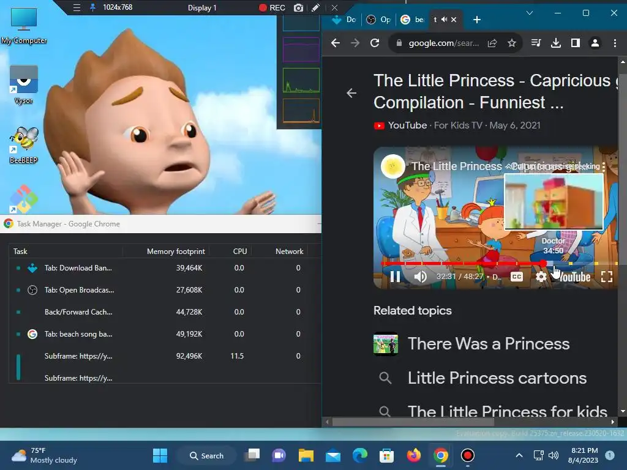Screen dimensions: 627x470
Task: Go back in Chrome browser
Action: click(336, 43)
